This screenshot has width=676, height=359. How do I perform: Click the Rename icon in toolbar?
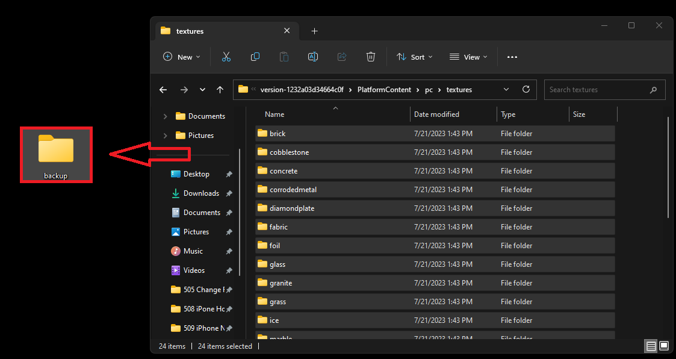(313, 57)
